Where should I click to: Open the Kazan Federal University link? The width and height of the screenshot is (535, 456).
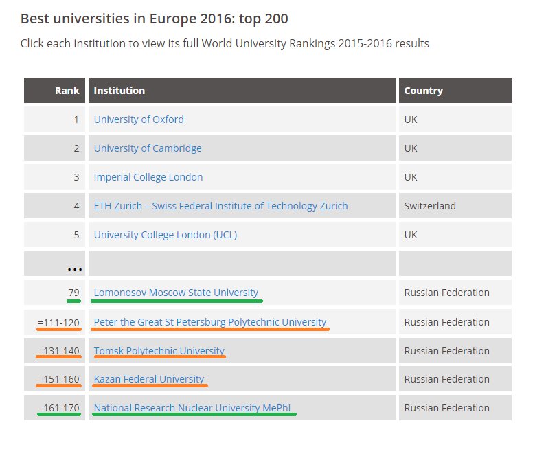tap(149, 379)
